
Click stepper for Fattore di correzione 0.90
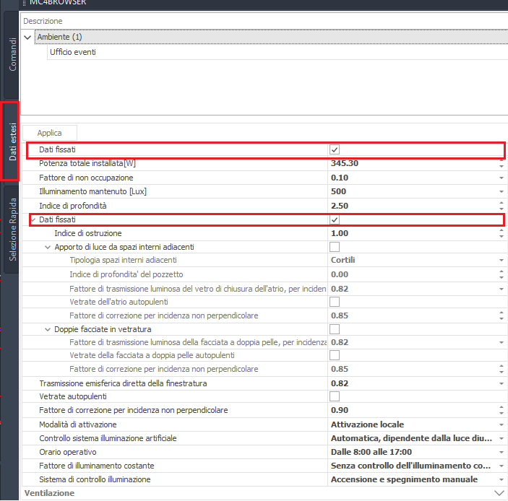coord(501,410)
